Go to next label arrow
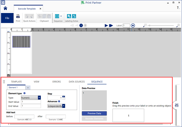The height and width of the screenshot is (127, 182). 106,26
